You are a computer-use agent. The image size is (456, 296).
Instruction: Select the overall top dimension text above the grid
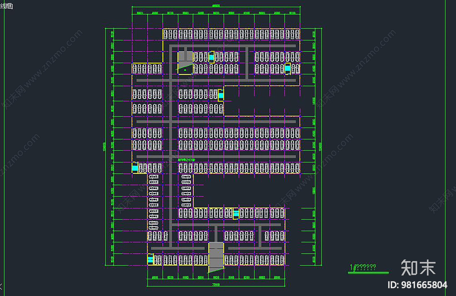pos(216,6)
